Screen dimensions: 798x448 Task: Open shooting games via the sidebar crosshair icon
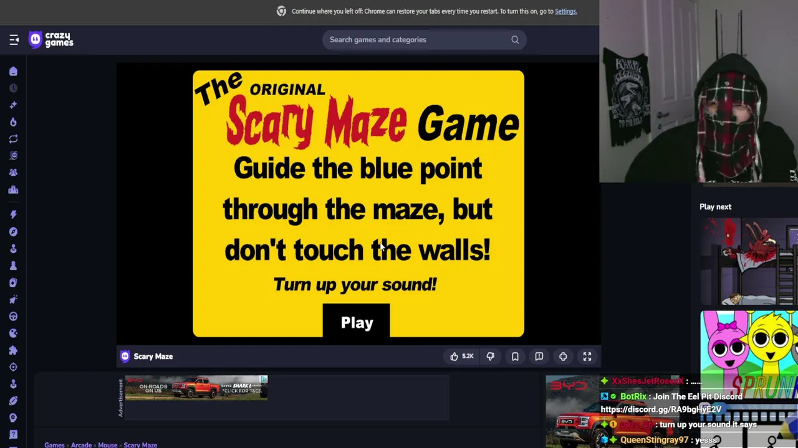coord(13,367)
